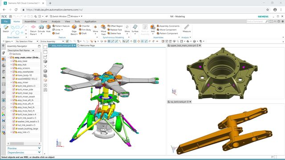The width and height of the screenshot is (285, 160).
Task: Click the Pattern Feature command
Action: pyautogui.click(x=61, y=26)
